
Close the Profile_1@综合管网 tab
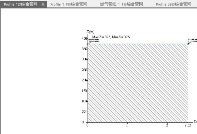tap(43, 5)
